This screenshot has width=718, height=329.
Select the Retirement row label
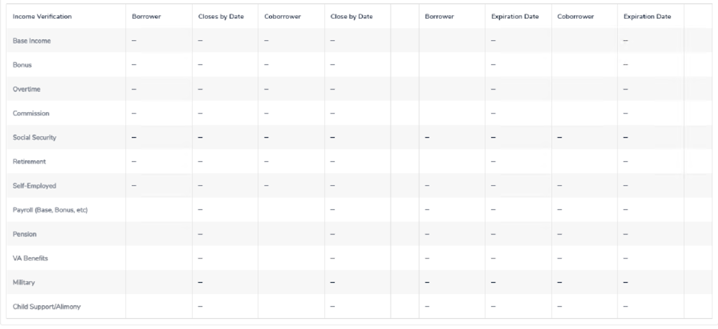[29, 162]
